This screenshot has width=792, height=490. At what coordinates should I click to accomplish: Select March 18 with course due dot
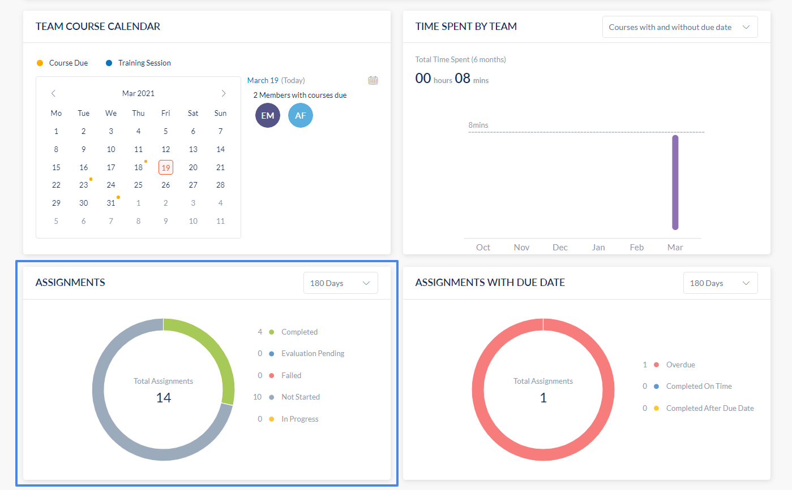tap(138, 167)
